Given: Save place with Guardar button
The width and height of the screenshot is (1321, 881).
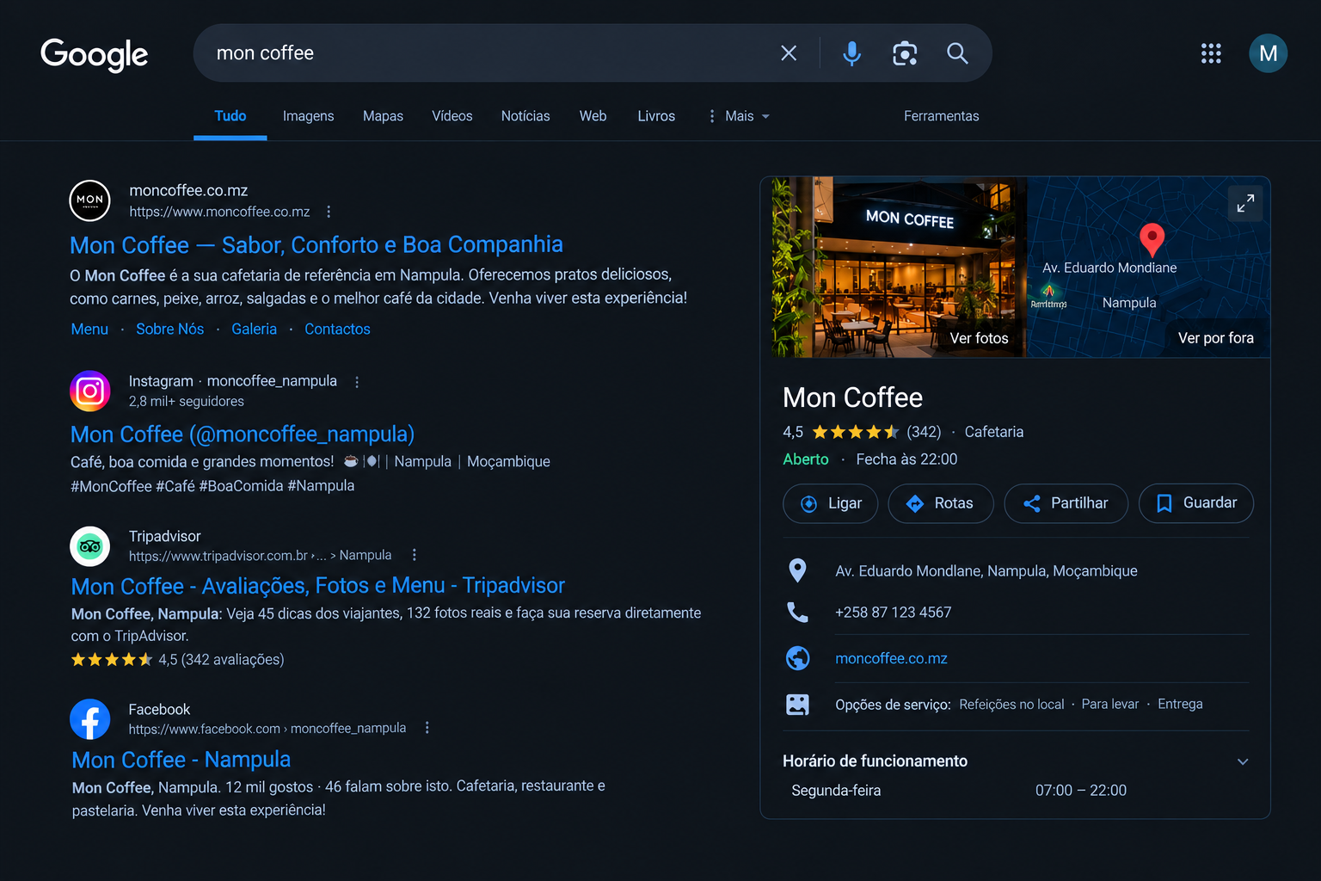Looking at the screenshot, I should click(1196, 503).
